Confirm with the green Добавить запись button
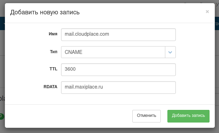 coord(188,116)
